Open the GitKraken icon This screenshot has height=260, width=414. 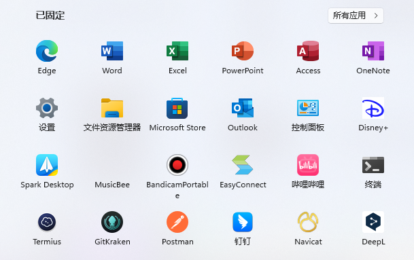pos(112,222)
